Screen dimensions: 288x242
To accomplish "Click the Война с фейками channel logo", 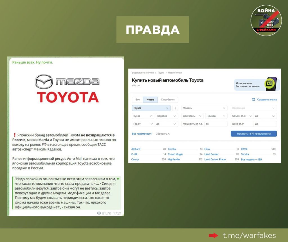I will pos(266,20).
